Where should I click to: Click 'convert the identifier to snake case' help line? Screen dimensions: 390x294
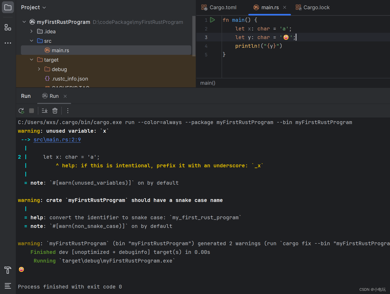pyautogui.click(x=133, y=217)
